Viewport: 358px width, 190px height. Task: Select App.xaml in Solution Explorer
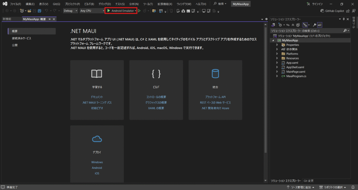[292, 63]
